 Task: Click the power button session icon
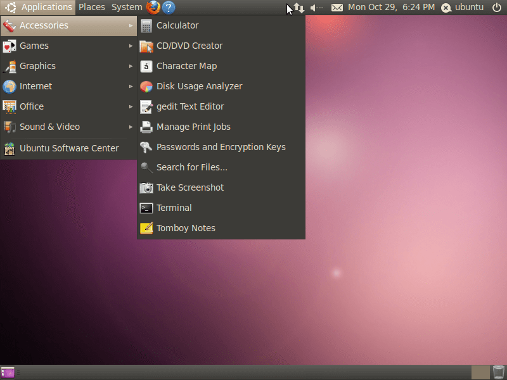pyautogui.click(x=497, y=7)
